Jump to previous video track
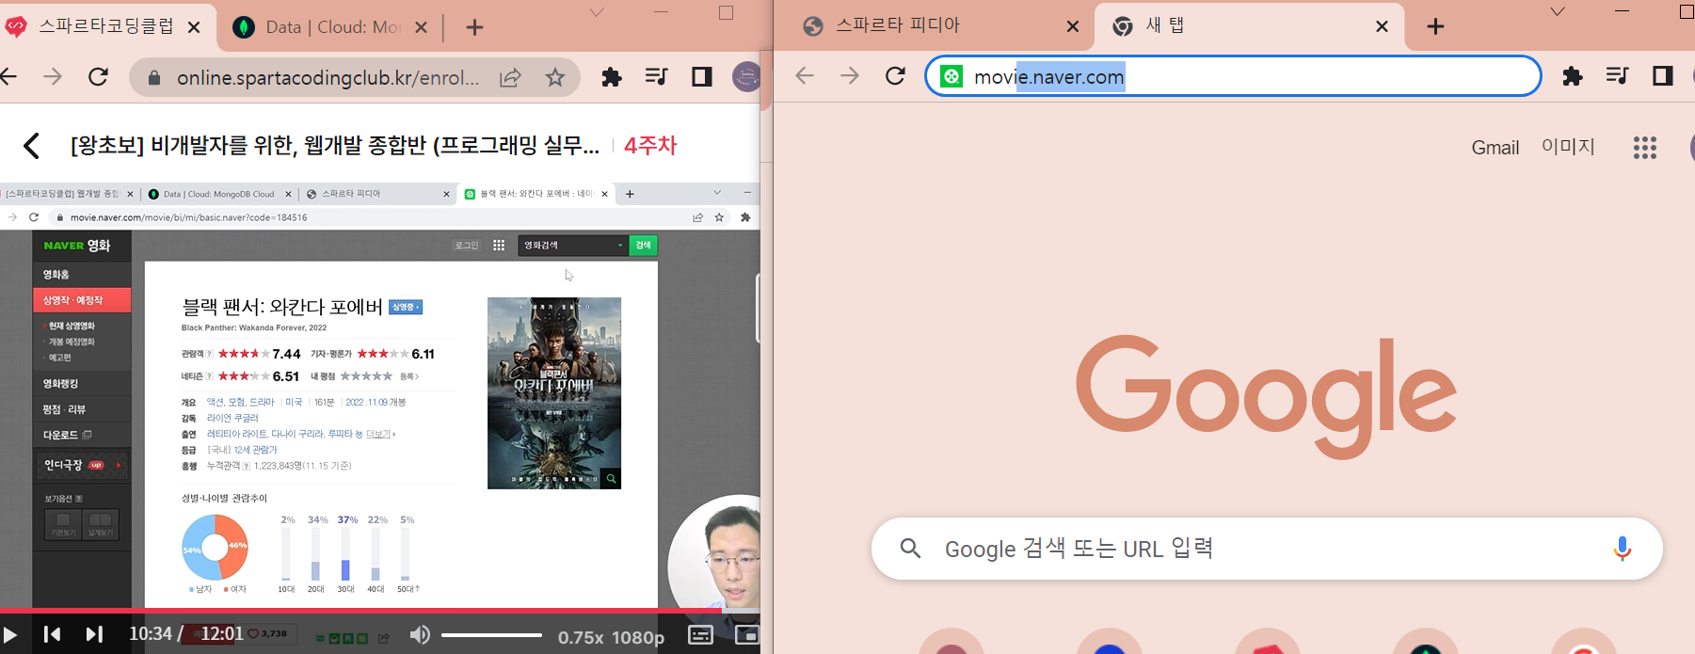Screen dimensions: 1695x654 pos(53,635)
